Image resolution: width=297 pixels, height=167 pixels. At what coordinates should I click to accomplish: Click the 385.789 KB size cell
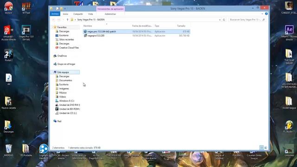pos(184,36)
